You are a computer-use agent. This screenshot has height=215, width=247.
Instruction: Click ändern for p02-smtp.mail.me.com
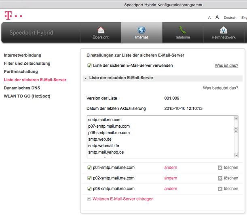point(171,178)
